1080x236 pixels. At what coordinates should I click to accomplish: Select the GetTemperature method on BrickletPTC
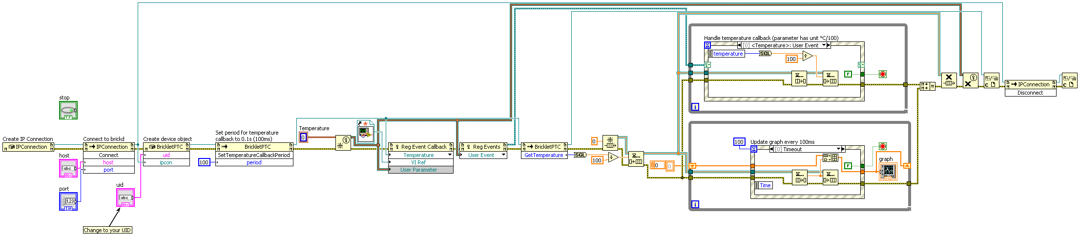[543, 155]
